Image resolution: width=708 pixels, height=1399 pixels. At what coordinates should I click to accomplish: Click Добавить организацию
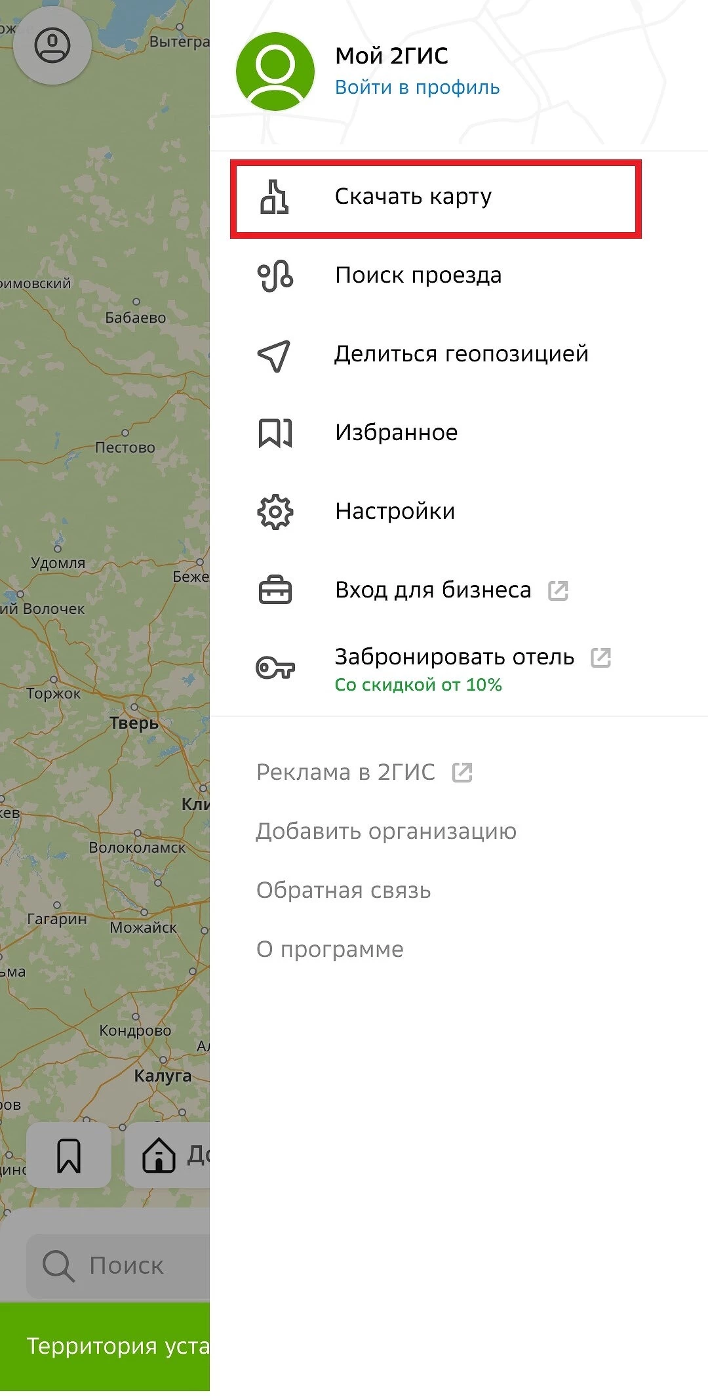click(386, 831)
